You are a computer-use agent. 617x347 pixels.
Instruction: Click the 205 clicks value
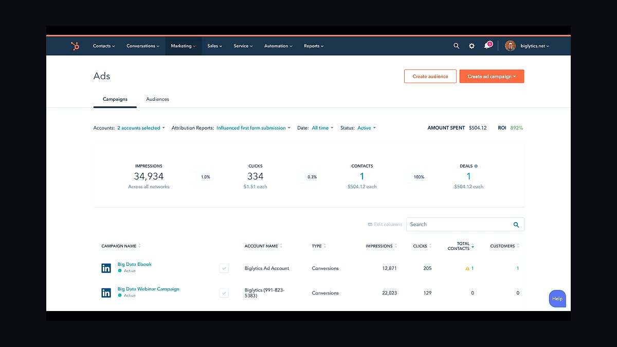pos(427,268)
